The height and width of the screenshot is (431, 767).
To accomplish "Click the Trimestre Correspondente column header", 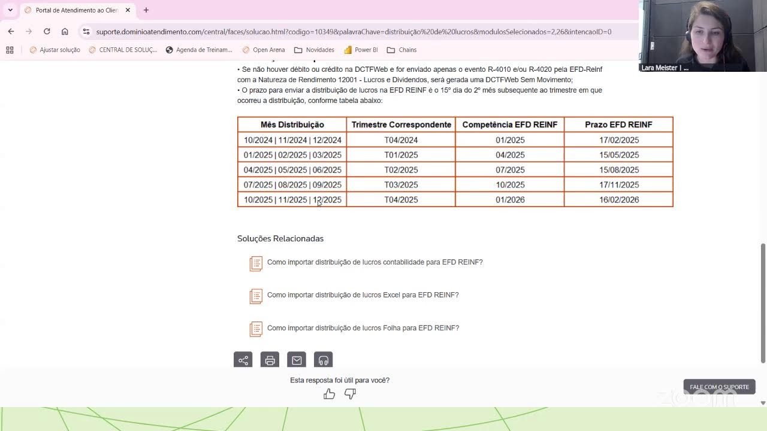I will tap(401, 125).
